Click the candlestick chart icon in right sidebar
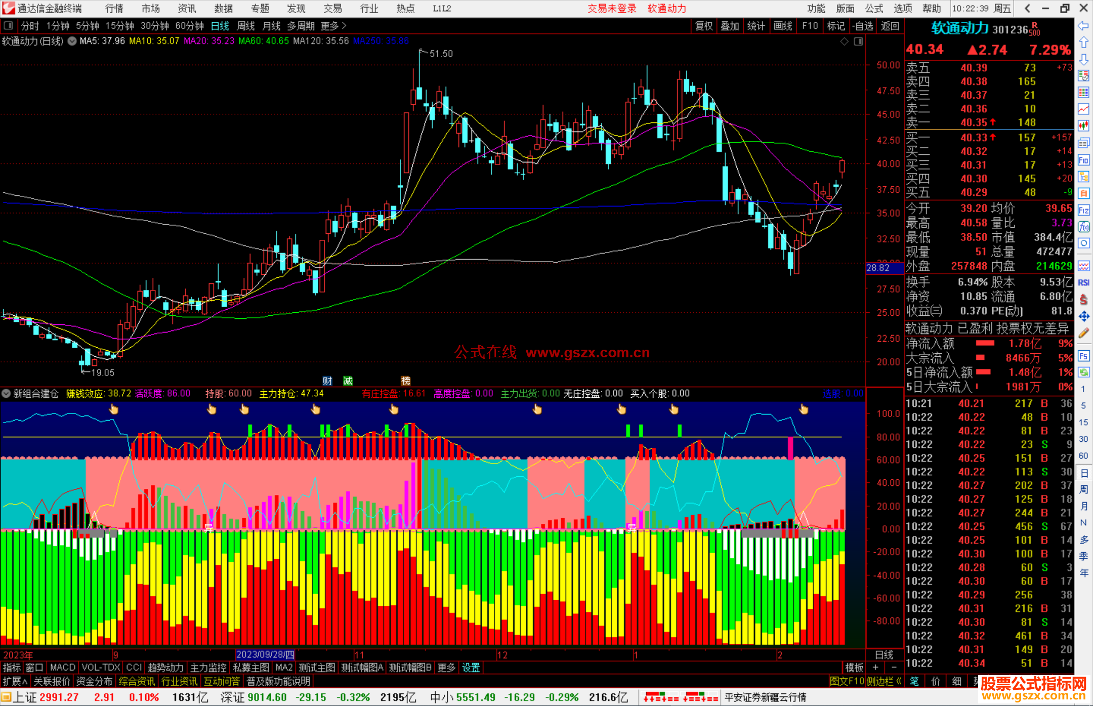Screen dimensions: 1093x706 1083,126
